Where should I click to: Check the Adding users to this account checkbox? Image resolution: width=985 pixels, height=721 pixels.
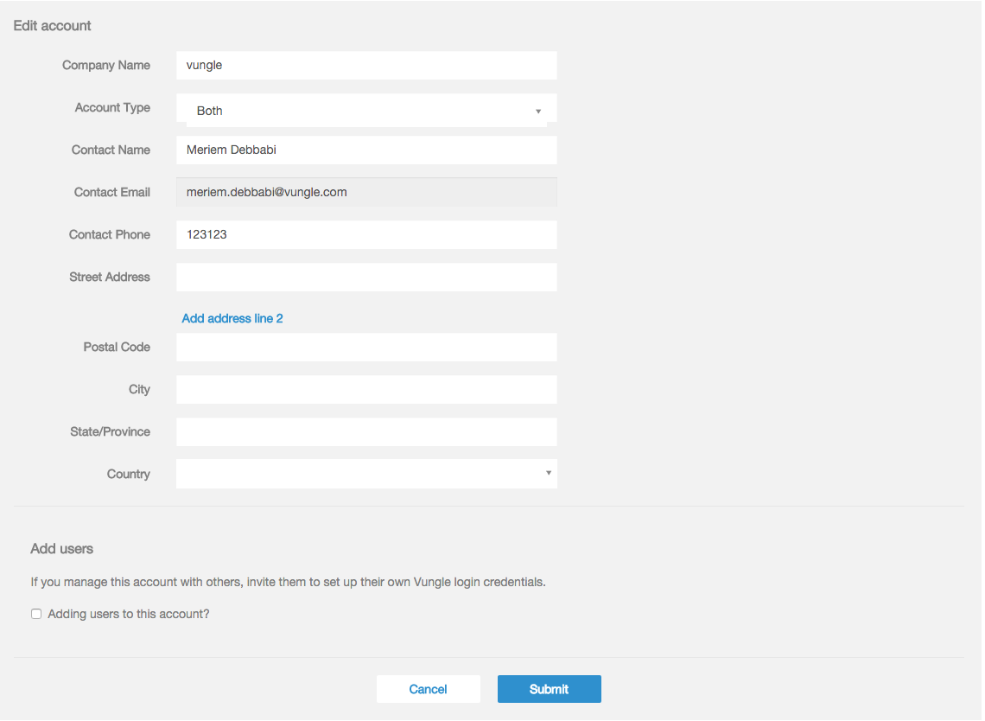click(x=36, y=614)
